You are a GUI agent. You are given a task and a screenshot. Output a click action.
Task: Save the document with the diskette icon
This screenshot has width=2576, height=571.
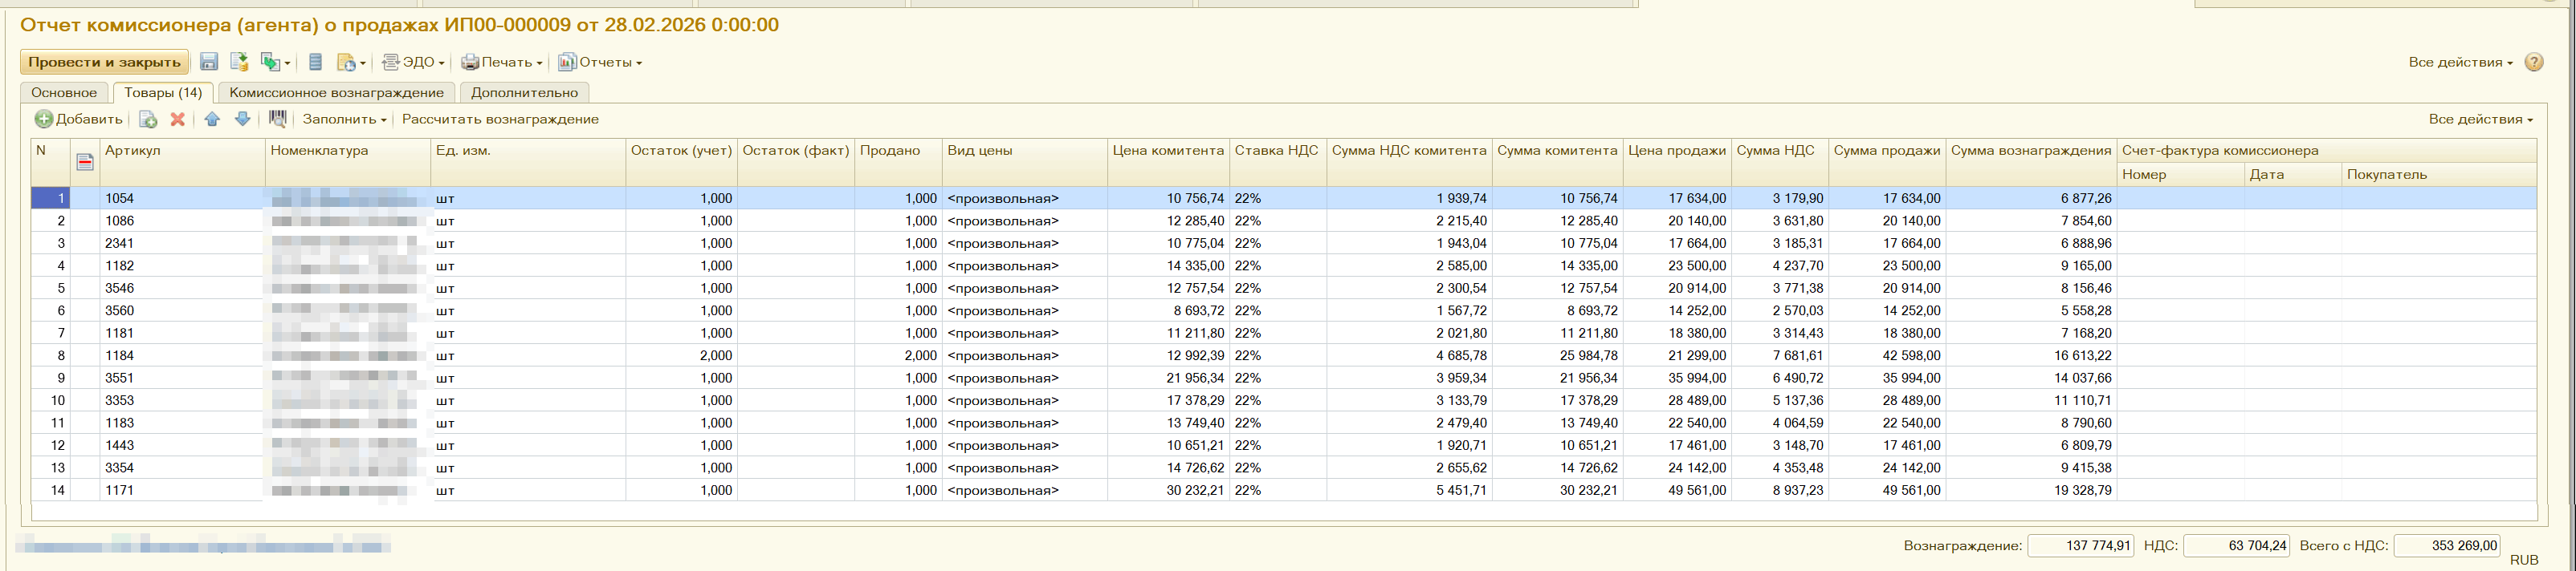[x=209, y=62]
